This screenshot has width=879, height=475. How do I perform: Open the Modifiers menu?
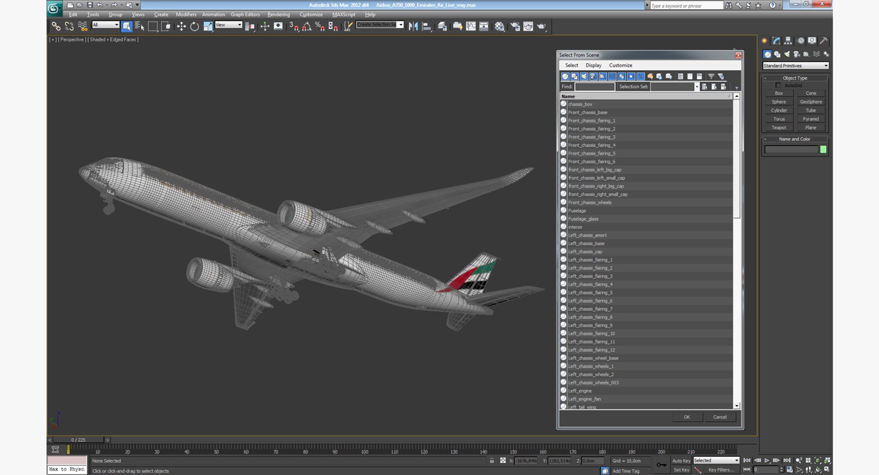tap(186, 15)
